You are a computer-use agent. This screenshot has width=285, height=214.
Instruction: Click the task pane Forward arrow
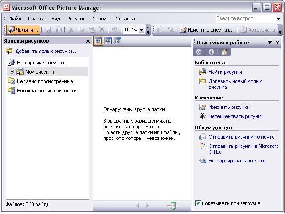tap(211, 52)
